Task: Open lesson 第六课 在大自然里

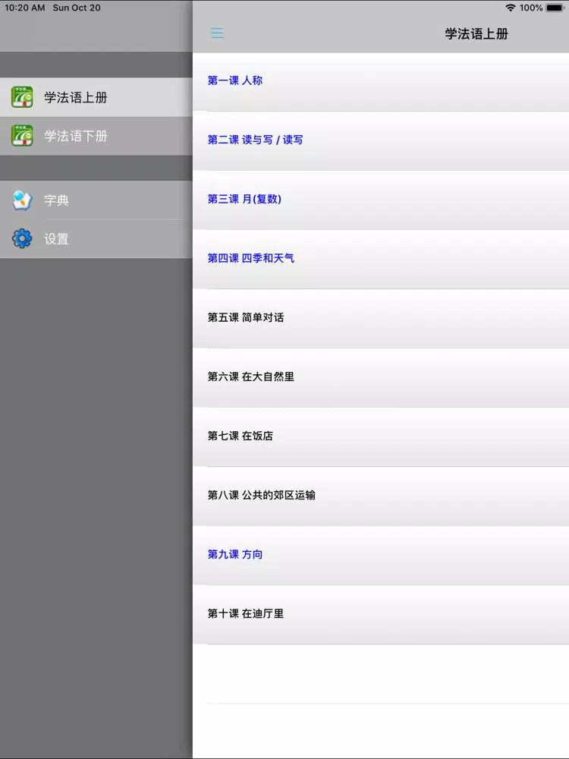Action: [x=381, y=377]
